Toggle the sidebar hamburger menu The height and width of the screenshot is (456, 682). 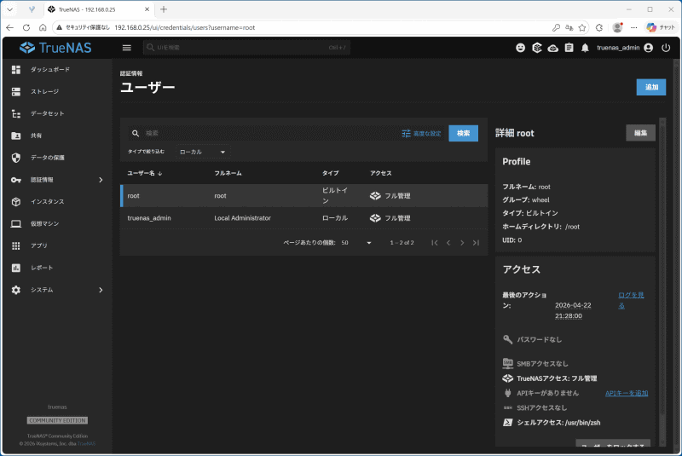click(x=126, y=48)
